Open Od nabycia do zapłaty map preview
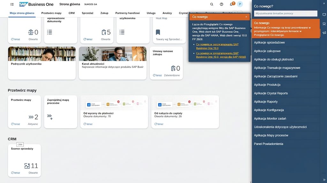The width and height of the screenshot is (327, 183). coord(185,103)
